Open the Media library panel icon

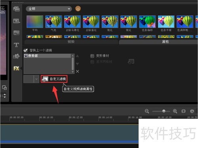point(16,9)
